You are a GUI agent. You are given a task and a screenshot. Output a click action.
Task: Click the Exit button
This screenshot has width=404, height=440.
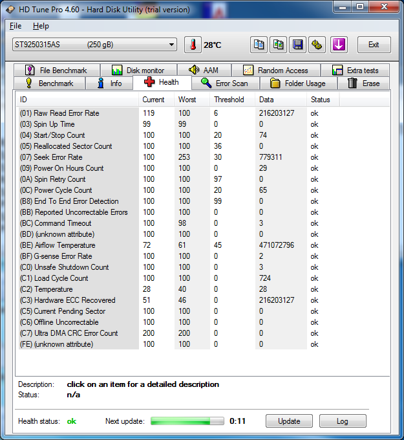374,45
